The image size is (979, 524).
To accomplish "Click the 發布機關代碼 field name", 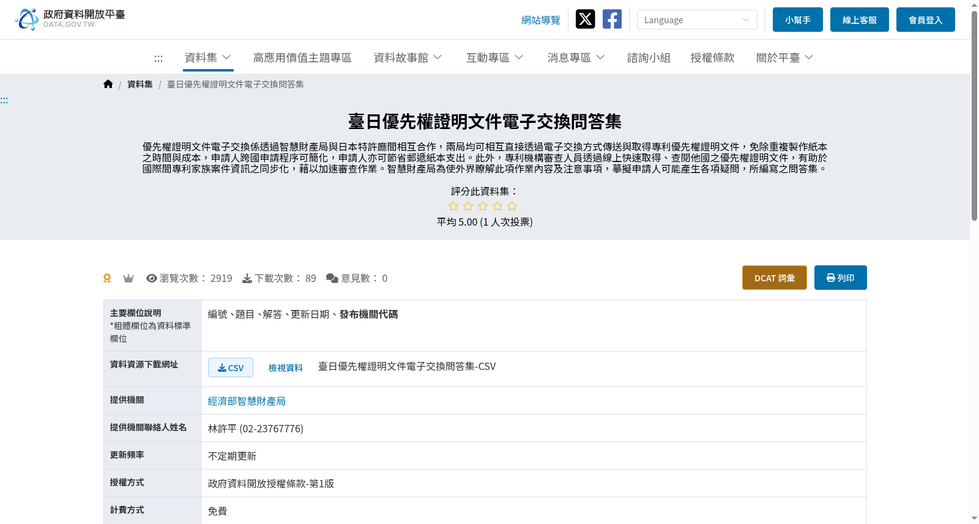I will 369,314.
